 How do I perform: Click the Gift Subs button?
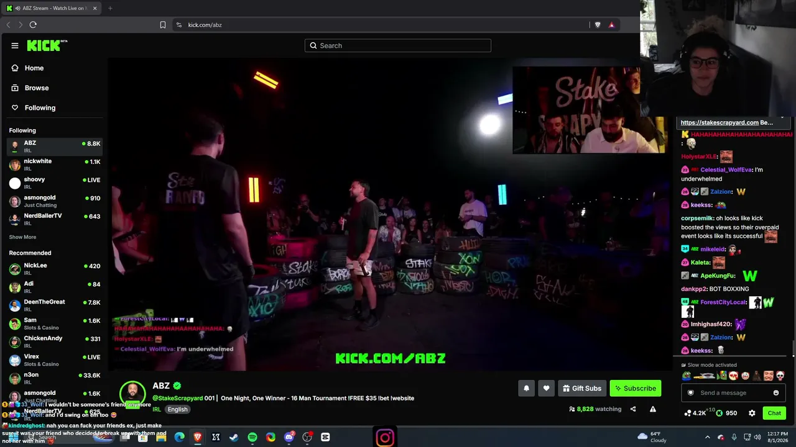pyautogui.click(x=582, y=389)
